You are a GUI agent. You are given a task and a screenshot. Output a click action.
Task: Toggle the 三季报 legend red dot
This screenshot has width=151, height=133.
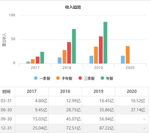coord(80,78)
